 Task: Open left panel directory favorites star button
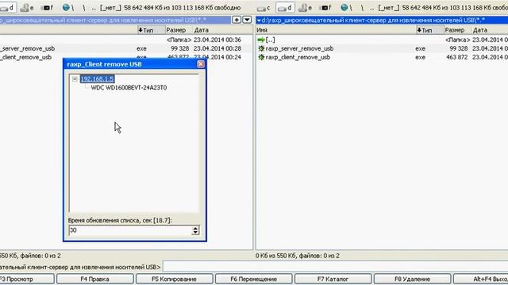[x=237, y=20]
